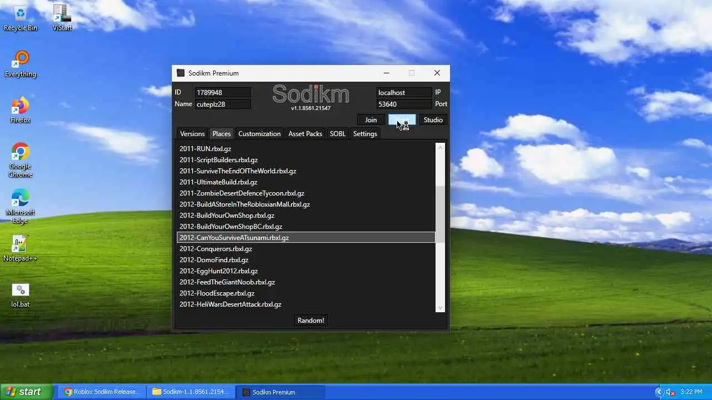
Task: Open Microsoft Edge desktop shortcut
Action: pos(21,206)
